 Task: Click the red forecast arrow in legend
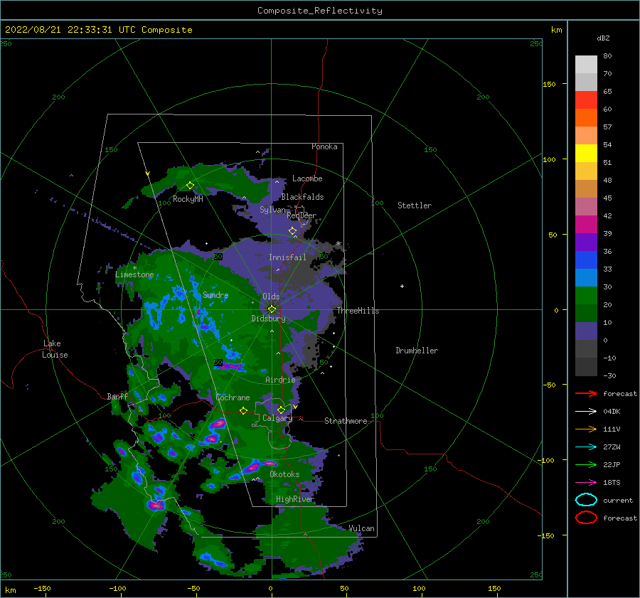(586, 393)
